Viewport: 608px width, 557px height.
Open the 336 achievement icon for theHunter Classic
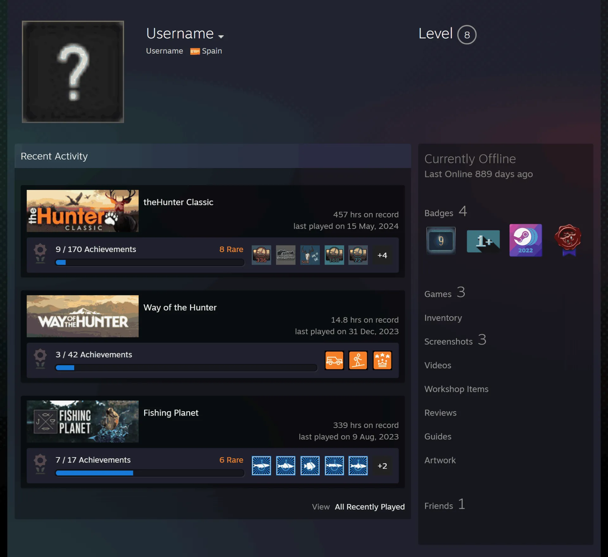[261, 255]
